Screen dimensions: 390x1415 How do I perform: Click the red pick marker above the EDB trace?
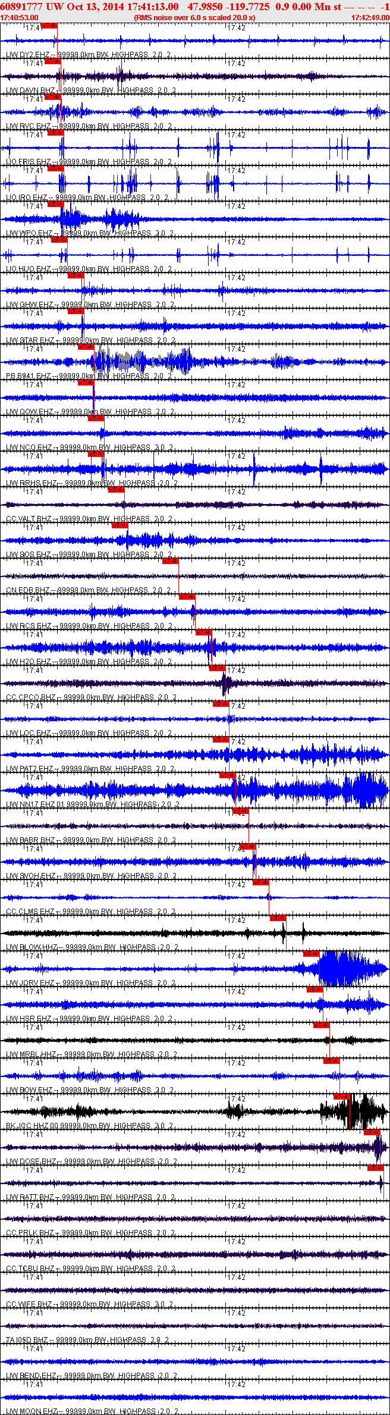pos(171,561)
